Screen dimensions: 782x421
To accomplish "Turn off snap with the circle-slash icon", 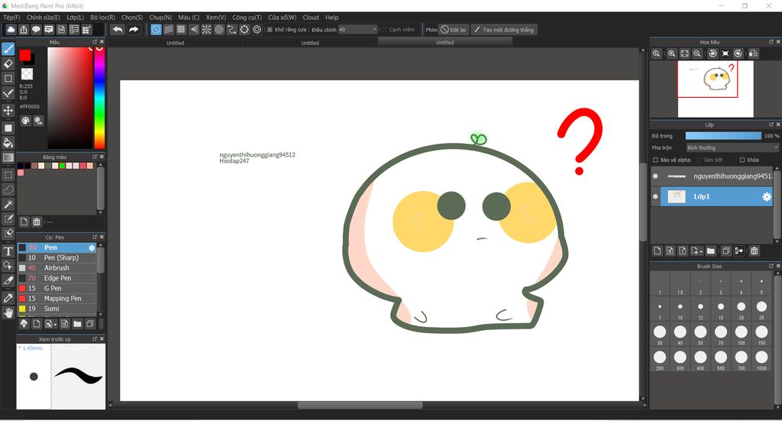I will pos(156,30).
